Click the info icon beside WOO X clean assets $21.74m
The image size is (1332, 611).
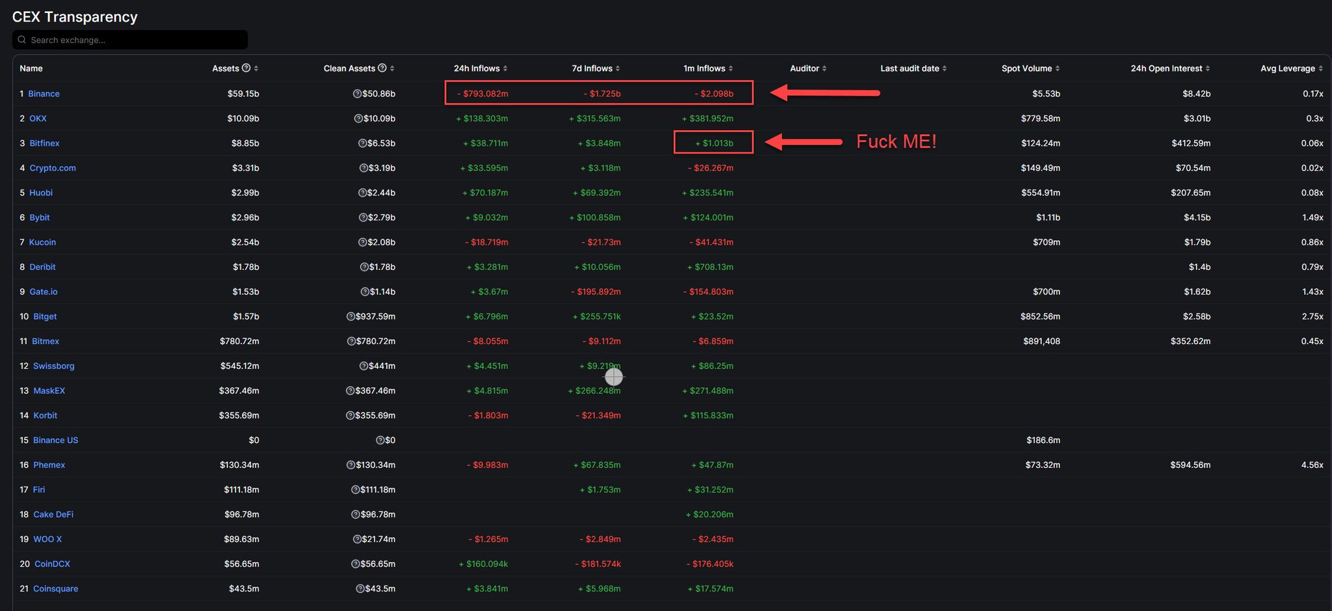pyautogui.click(x=357, y=539)
